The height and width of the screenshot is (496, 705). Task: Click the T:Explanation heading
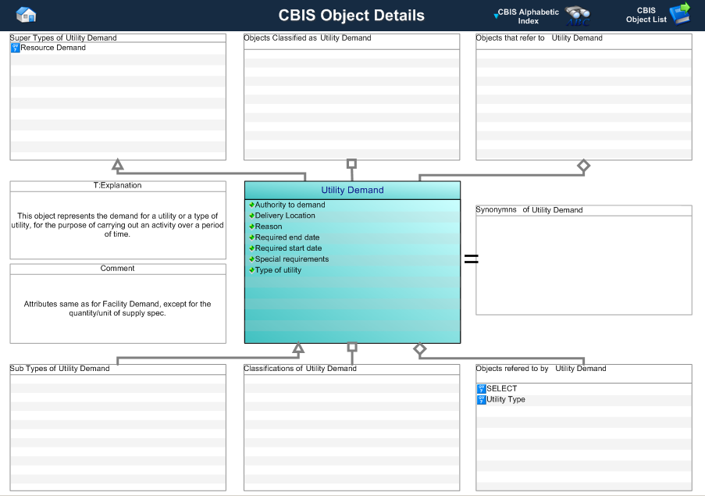[117, 185]
